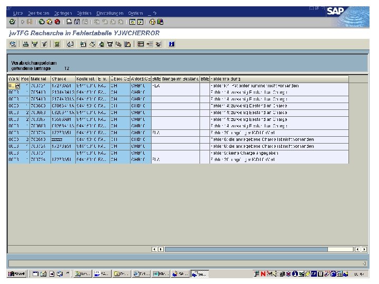Click the Print Preview icon in list toolbar
The width and height of the screenshot is (379, 284).
pos(70,44)
